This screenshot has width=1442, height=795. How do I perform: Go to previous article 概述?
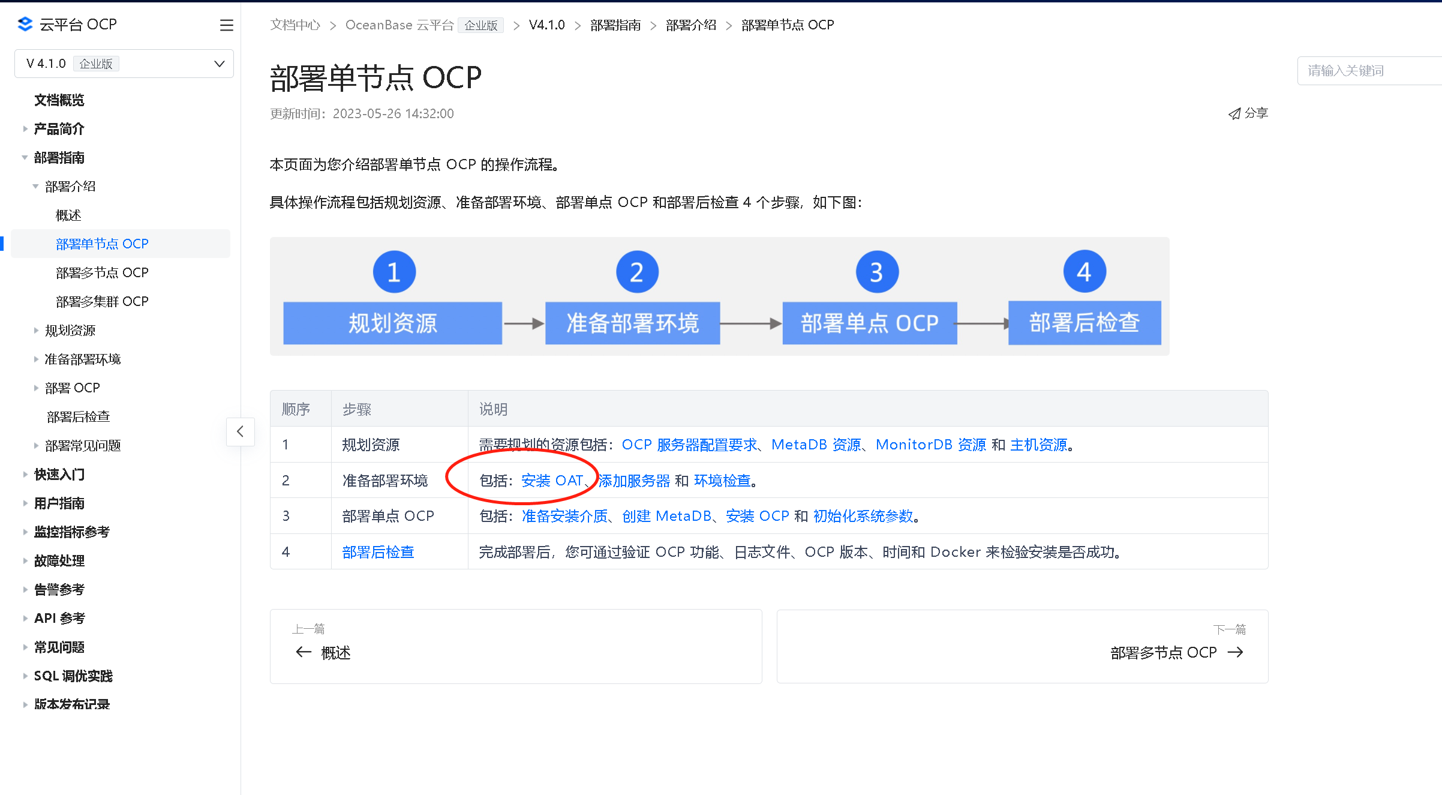point(516,647)
